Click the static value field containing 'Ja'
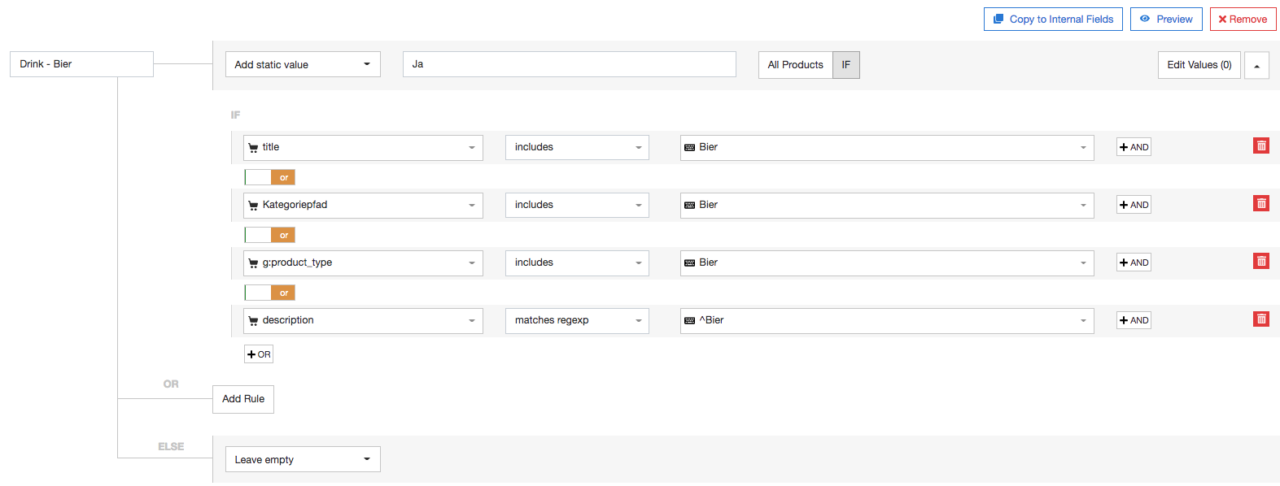 570,64
